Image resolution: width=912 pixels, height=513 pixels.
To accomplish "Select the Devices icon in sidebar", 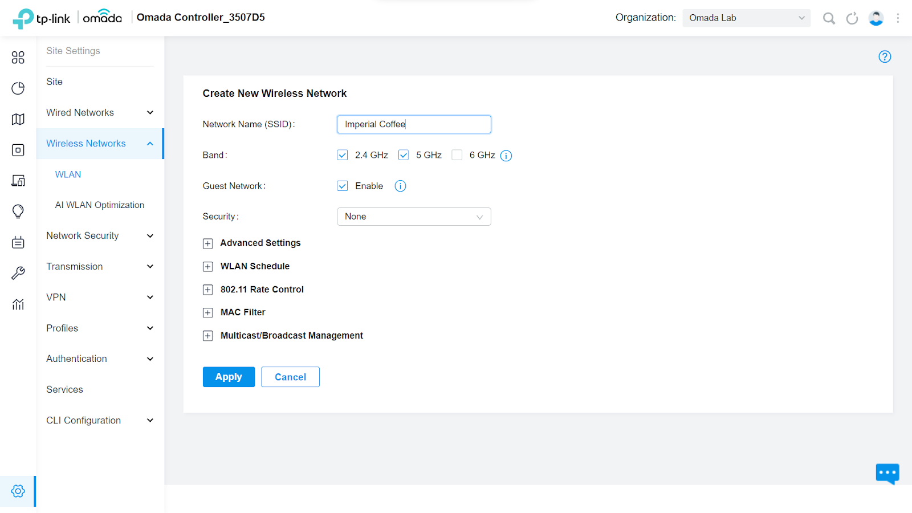I will pyautogui.click(x=18, y=150).
